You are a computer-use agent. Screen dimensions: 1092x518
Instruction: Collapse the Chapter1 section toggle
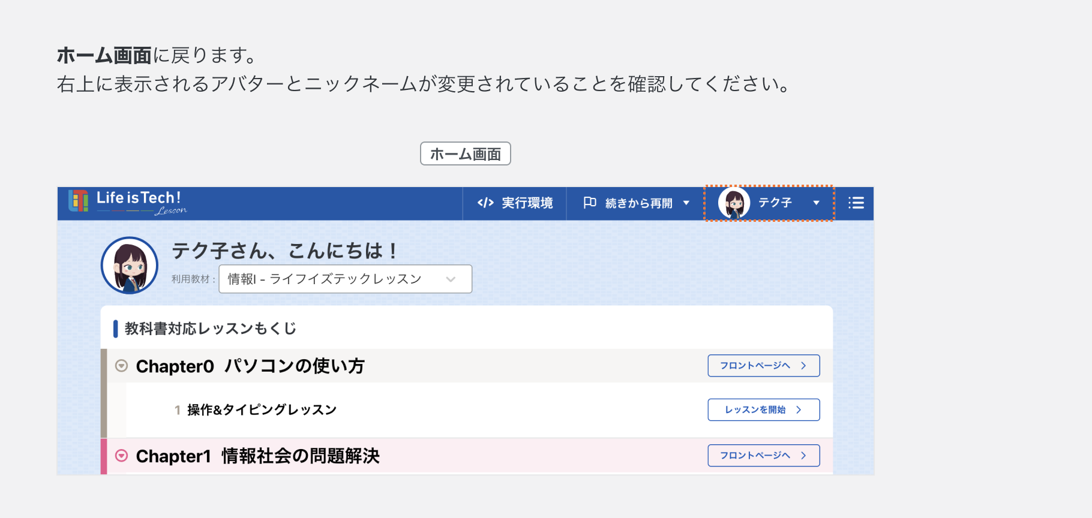(x=121, y=456)
